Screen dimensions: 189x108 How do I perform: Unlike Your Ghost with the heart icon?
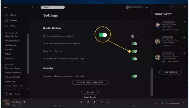(24, 102)
